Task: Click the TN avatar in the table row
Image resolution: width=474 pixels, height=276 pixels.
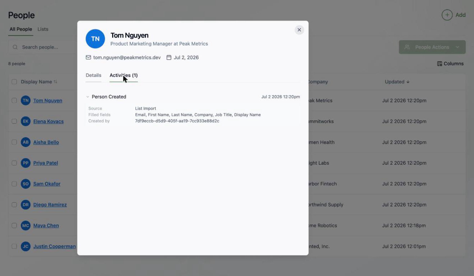Action: [x=25, y=100]
